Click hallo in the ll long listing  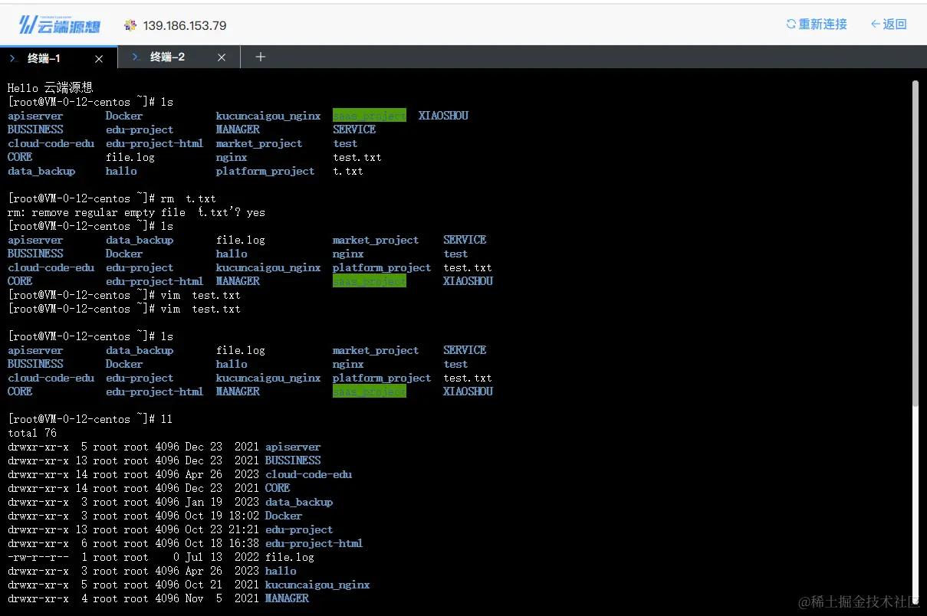[x=281, y=571]
